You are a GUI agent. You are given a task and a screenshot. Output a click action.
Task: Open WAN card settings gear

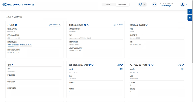coord(13,64)
